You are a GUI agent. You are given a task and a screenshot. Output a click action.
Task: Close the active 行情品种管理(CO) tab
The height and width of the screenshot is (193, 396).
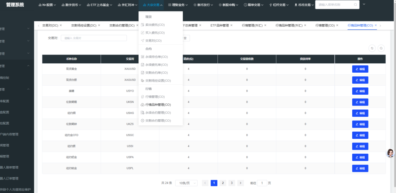[x=376, y=25]
